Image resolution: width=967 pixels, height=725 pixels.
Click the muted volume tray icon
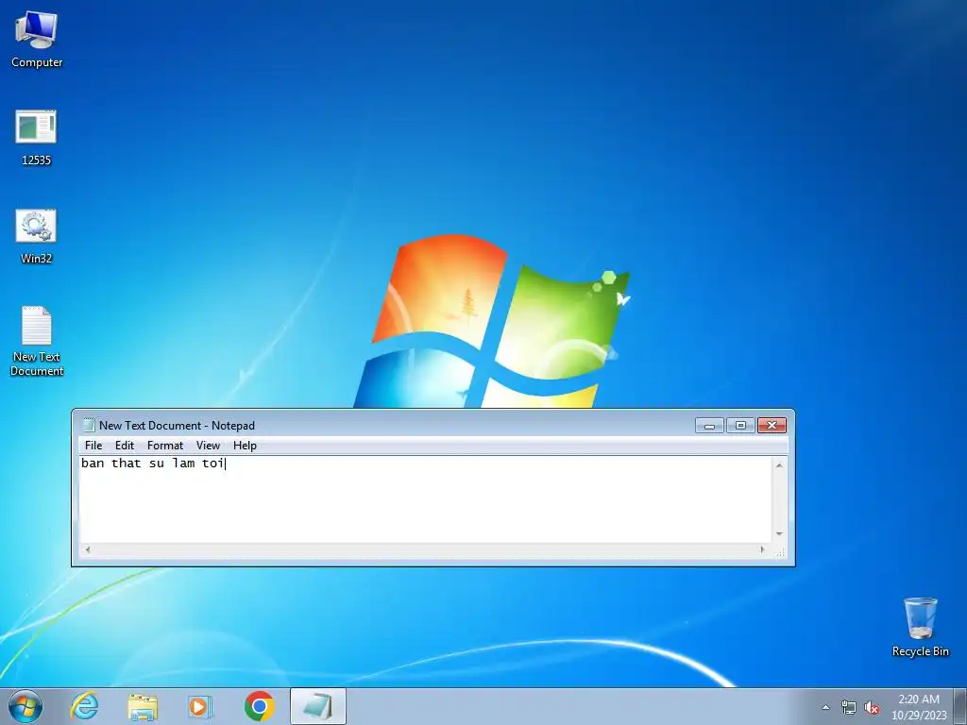point(872,707)
